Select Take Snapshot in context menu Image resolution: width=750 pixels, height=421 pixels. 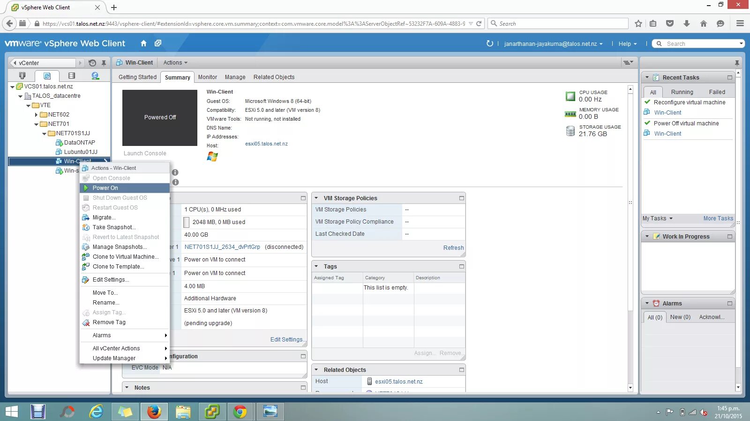tap(125, 227)
